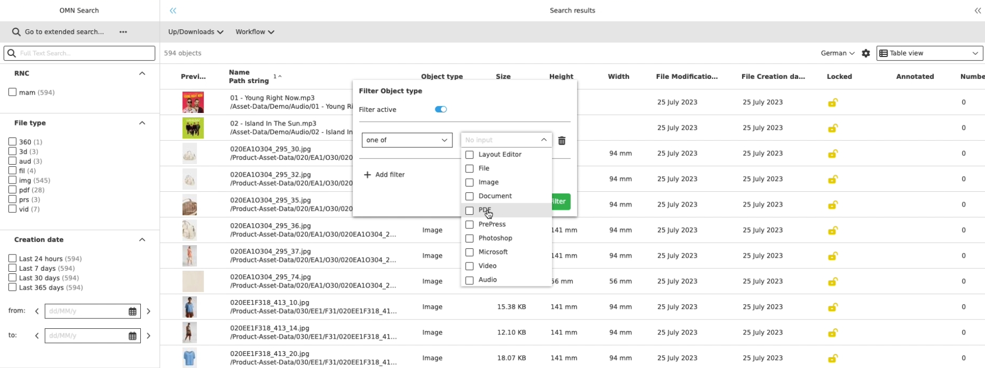Enable Last 7 days creation filter
This screenshot has width=985, height=368.
[x=13, y=268]
